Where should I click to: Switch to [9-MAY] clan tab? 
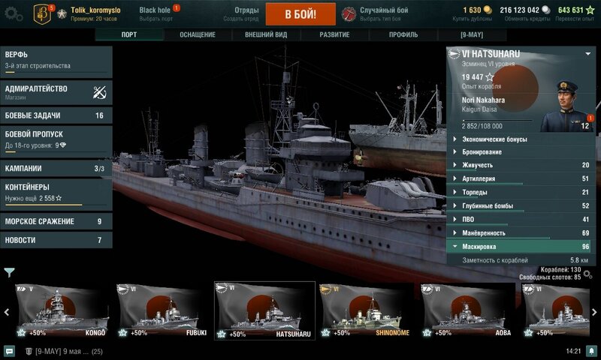pyautogui.click(x=472, y=34)
